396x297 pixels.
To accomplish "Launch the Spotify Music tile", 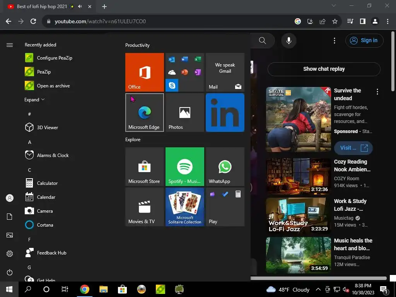I will tap(184, 167).
